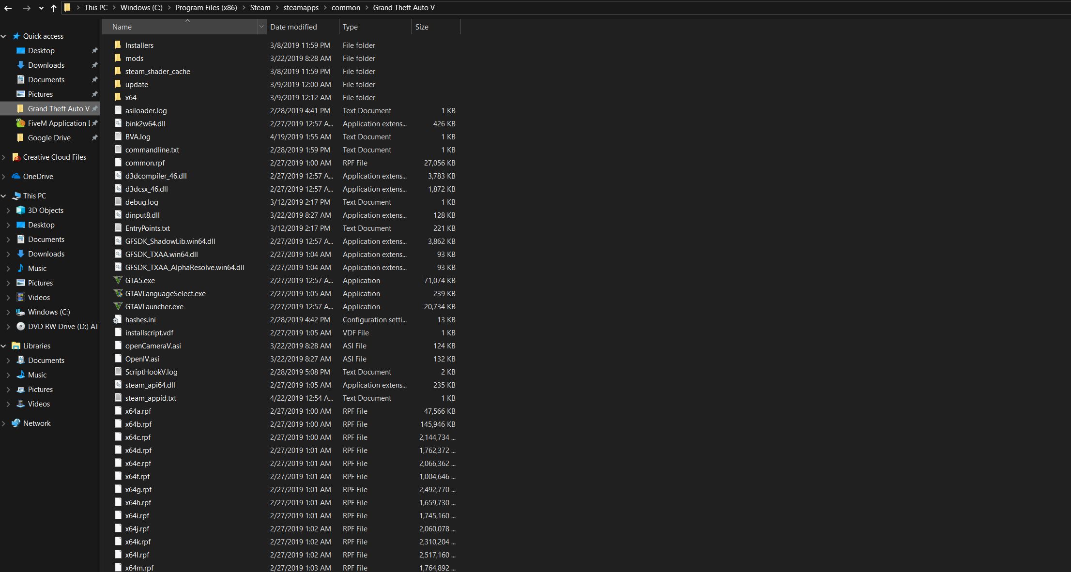Go up one folder level with the up arrow
The width and height of the screenshot is (1071, 572).
click(53, 8)
